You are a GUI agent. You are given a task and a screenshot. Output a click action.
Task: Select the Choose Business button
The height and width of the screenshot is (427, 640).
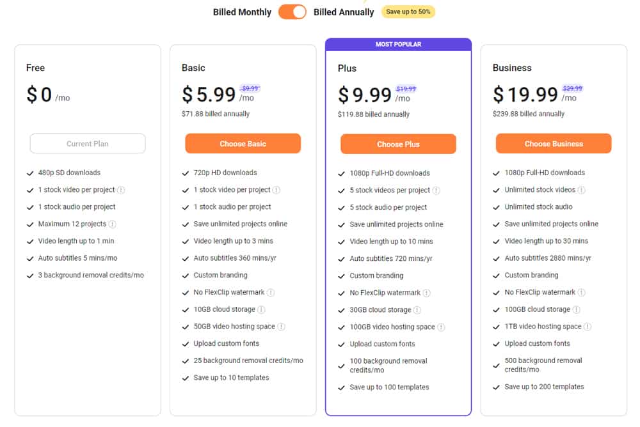pyautogui.click(x=554, y=144)
